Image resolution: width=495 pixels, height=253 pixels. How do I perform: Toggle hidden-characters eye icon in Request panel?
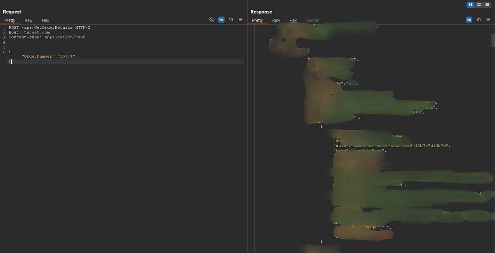click(212, 19)
